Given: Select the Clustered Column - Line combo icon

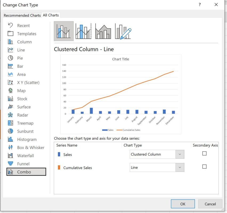Looking at the screenshot, I should tap(64, 31).
